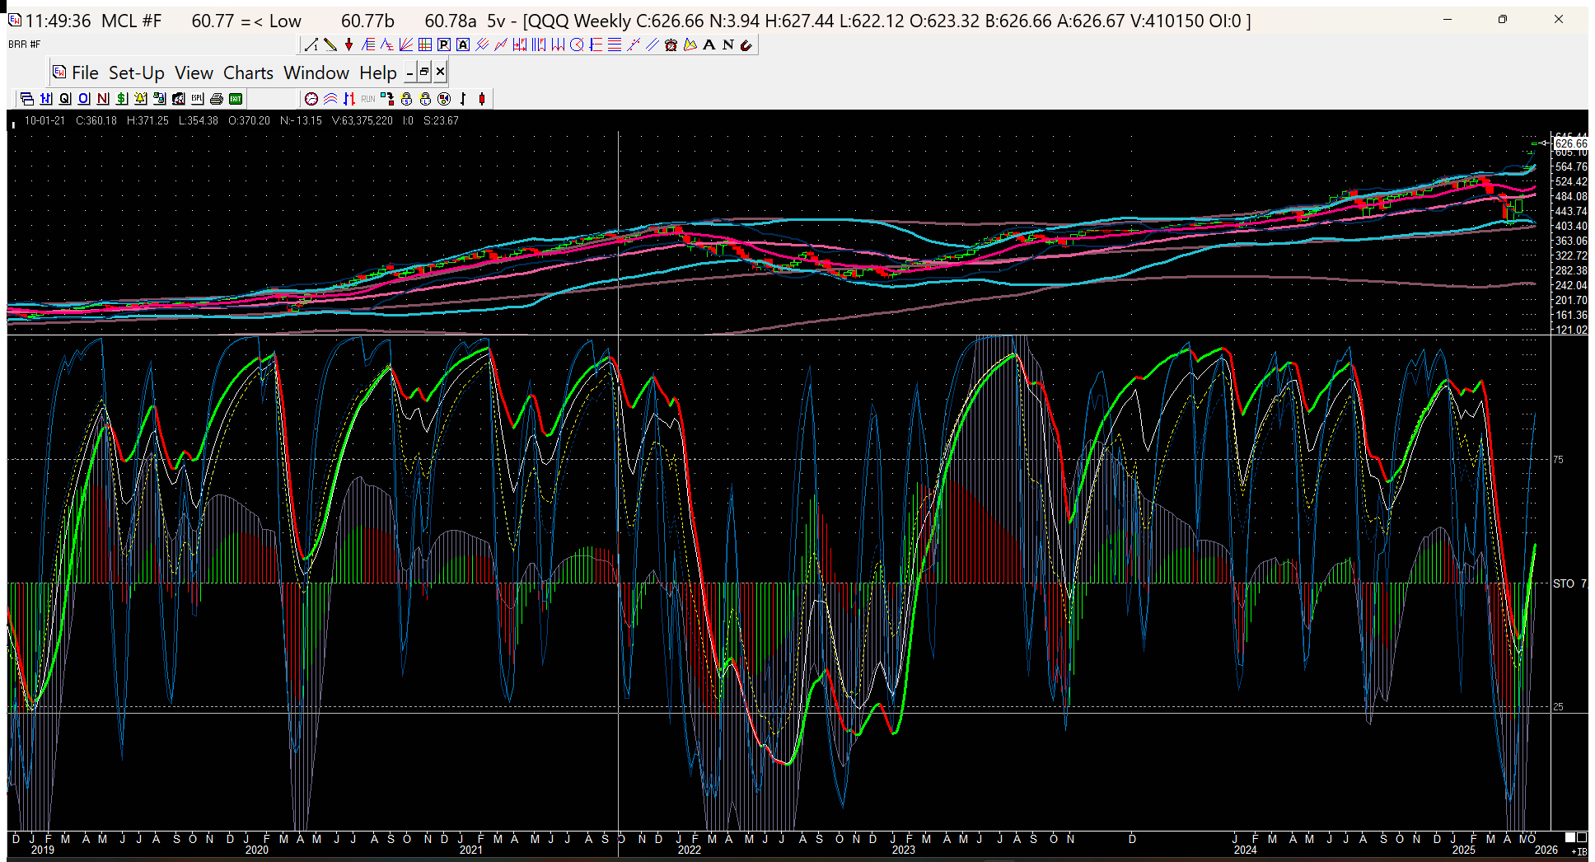The image size is (1595, 862).
Task: Select the bold letter A text tool
Action: pos(709,45)
